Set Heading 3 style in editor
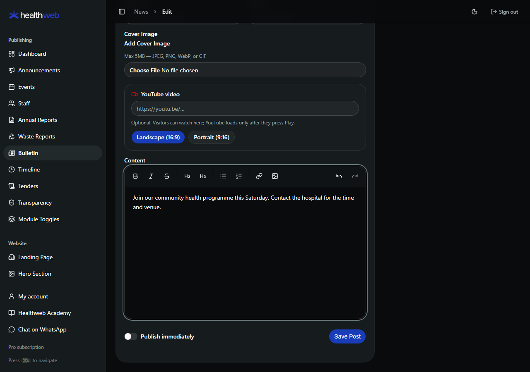Image resolution: width=530 pixels, height=372 pixels. 203,176
